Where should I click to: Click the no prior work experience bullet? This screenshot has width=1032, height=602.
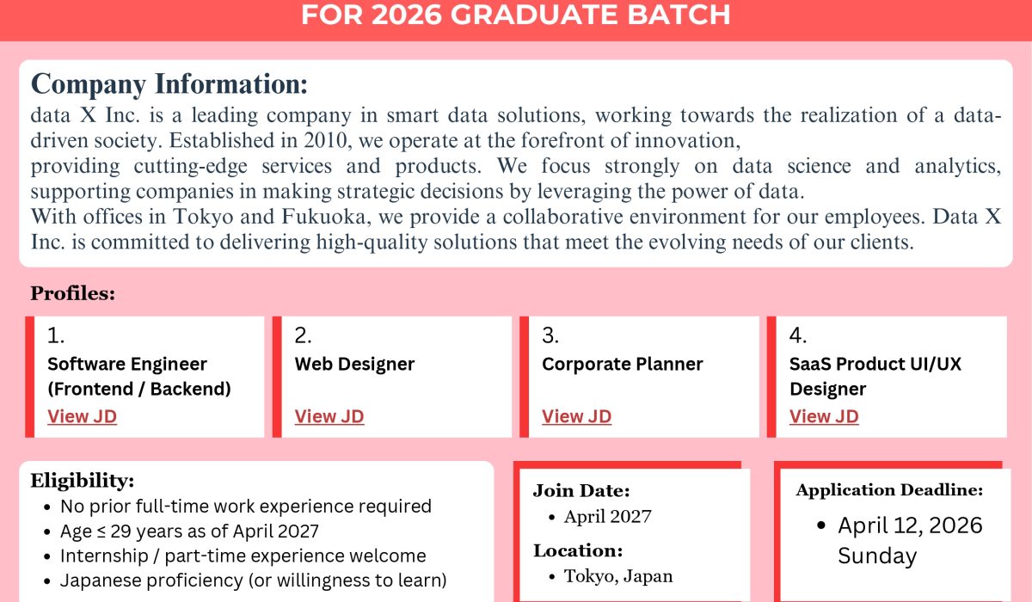245,507
